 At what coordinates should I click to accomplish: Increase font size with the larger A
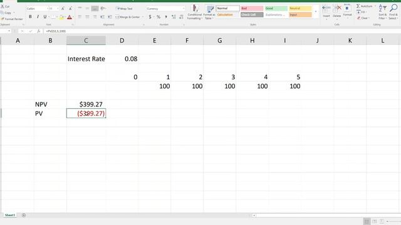click(x=63, y=9)
